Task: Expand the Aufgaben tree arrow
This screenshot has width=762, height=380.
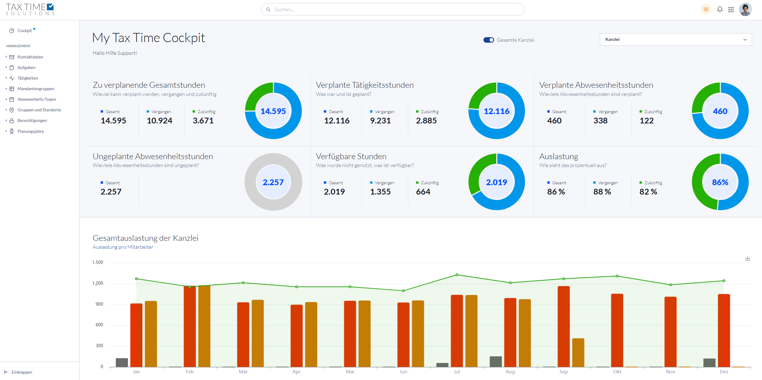Action: (x=6, y=67)
